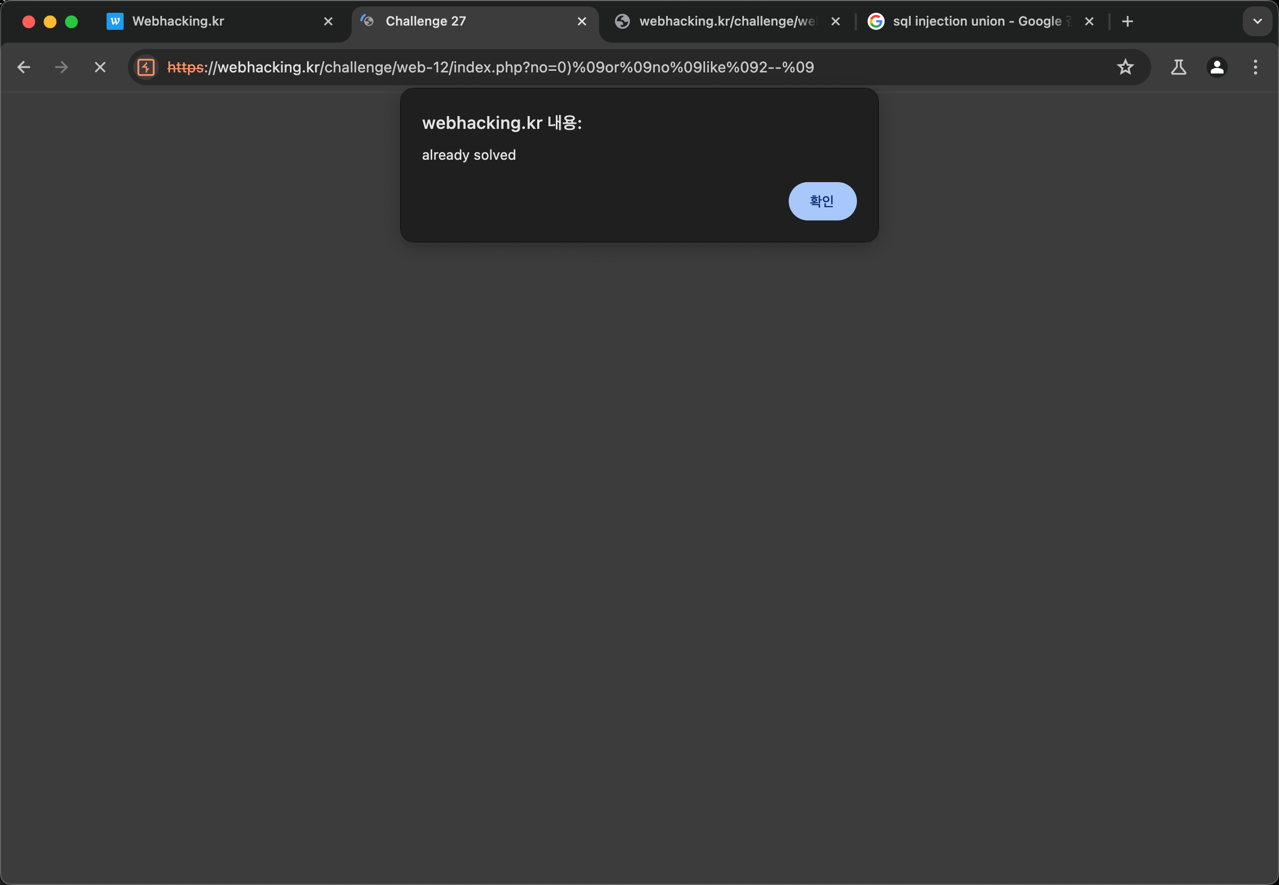Switch to the webhacking.kr/challenge tab

(x=722, y=22)
